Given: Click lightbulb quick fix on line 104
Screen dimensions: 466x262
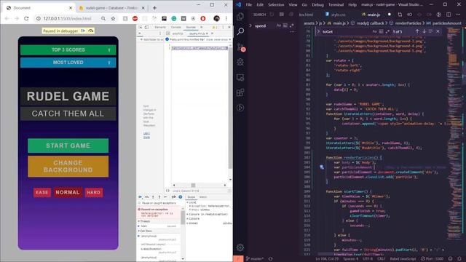Looking at the screenshot, I should pos(322,167).
